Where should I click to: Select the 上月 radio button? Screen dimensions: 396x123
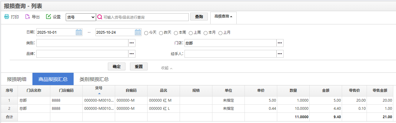tap(221, 33)
